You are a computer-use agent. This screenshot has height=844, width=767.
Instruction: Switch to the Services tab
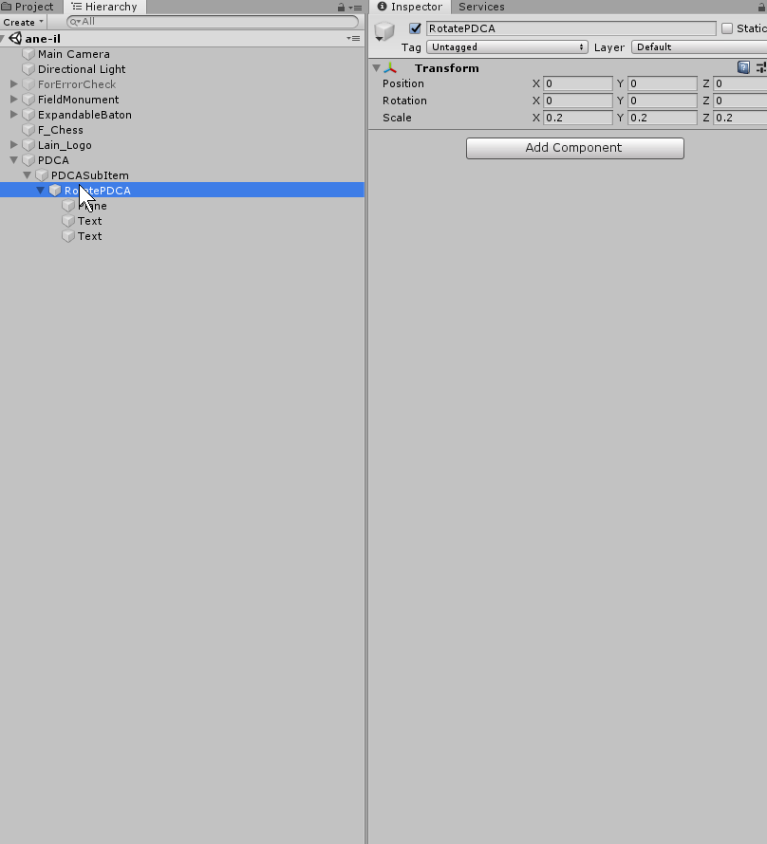click(x=481, y=7)
